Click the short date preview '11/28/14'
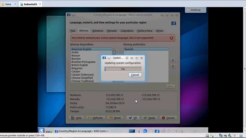Image resolution: width=246 pixels, height=138 pixels. pyautogui.click(x=111, y=107)
